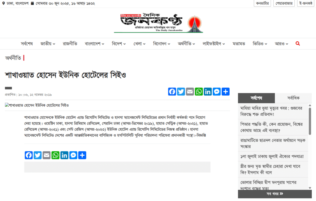
Task: Click the Daily Janakantha logo
Action: [158, 23]
